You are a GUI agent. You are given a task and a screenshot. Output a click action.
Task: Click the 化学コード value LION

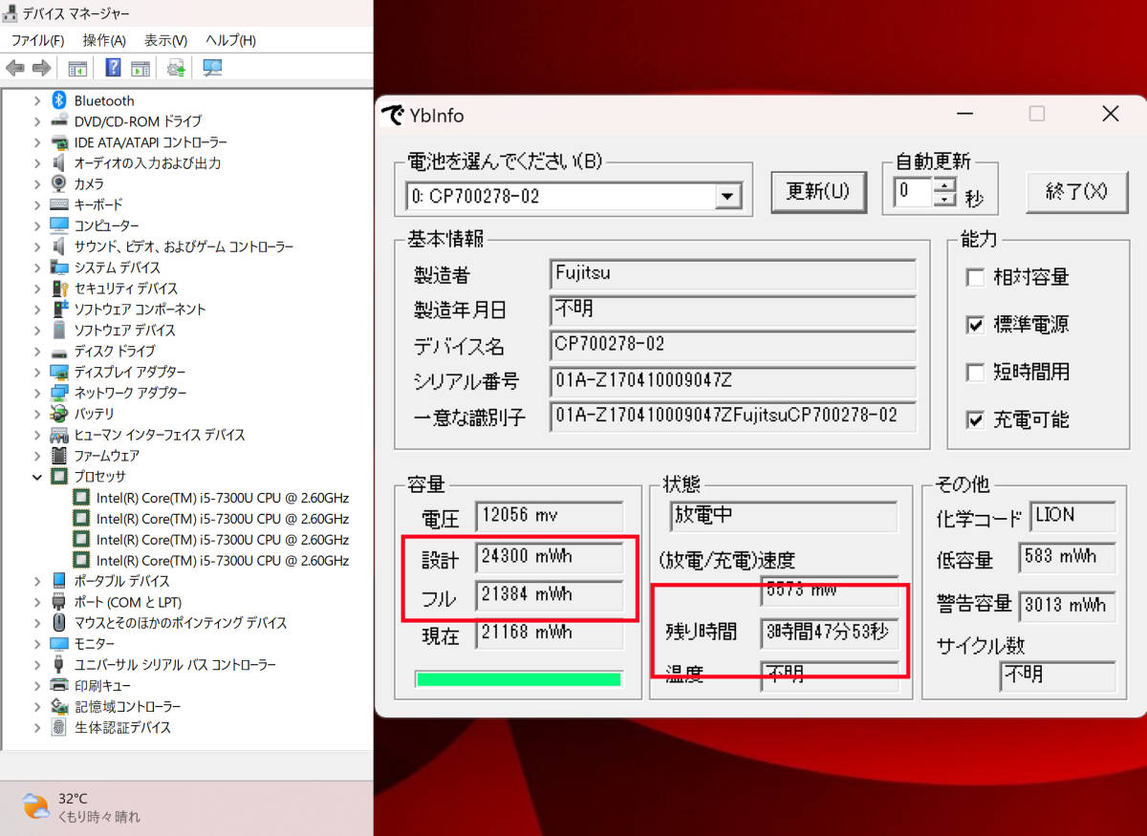pos(1072,517)
